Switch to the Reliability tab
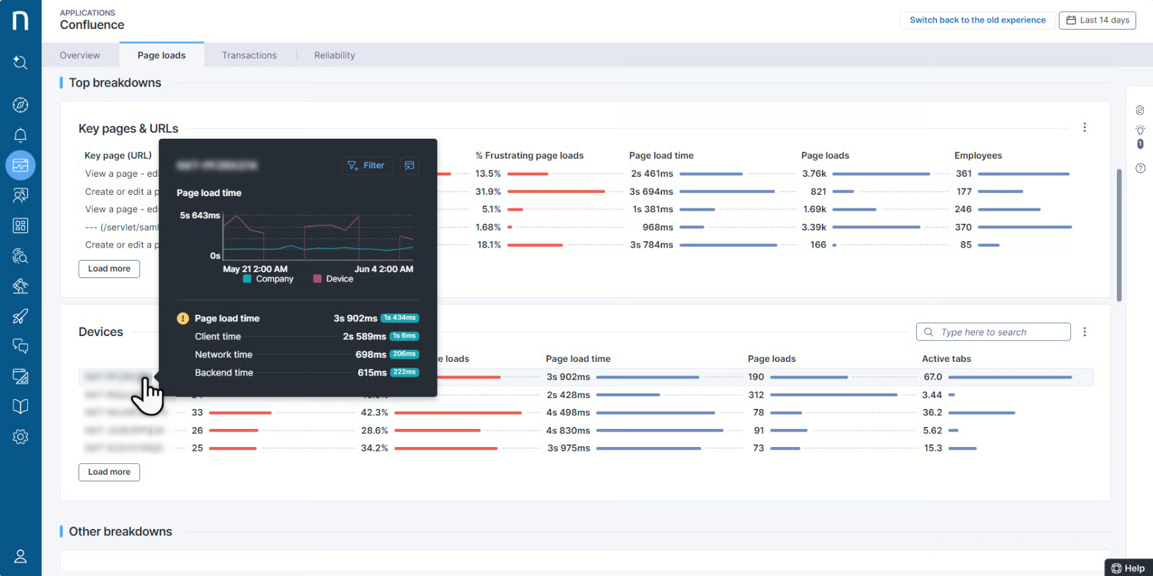 click(x=334, y=55)
